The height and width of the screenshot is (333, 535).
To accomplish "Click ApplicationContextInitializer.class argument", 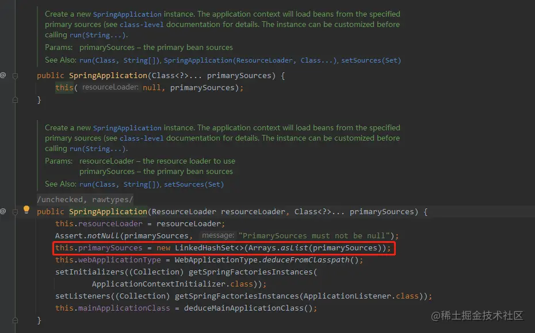I will [x=173, y=284].
